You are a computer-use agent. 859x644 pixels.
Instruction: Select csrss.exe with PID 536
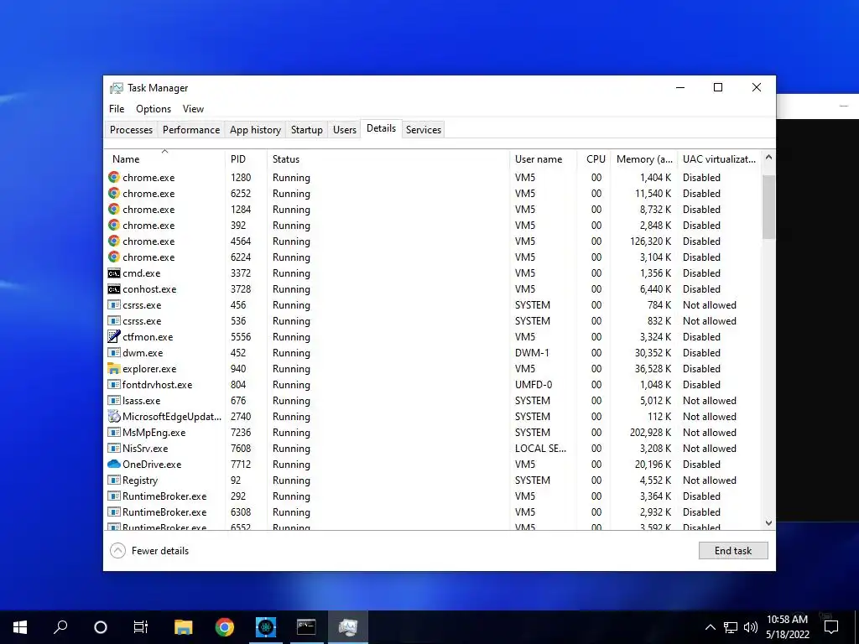[433, 321]
